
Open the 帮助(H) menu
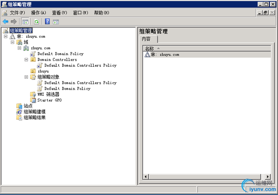[x=102, y=13]
